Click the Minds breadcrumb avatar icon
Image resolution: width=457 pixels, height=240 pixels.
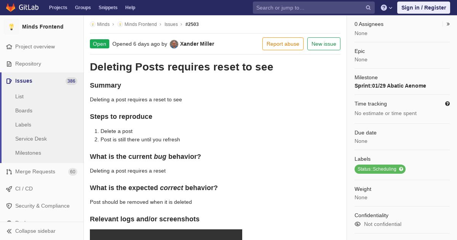coord(93,24)
